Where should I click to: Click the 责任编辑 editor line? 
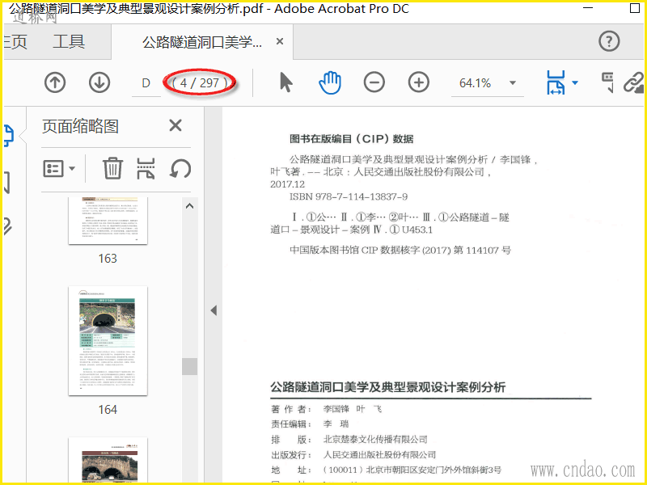click(310, 424)
